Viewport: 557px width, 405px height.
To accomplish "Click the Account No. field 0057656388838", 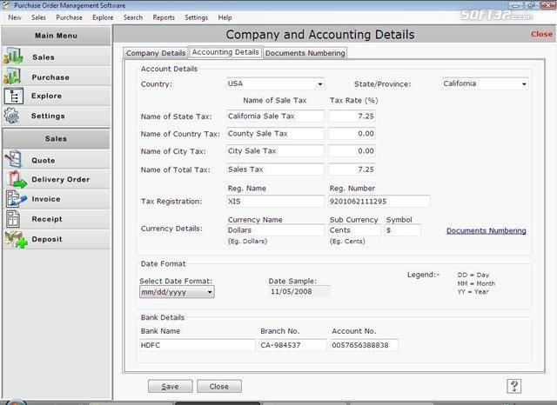I will coord(365,345).
